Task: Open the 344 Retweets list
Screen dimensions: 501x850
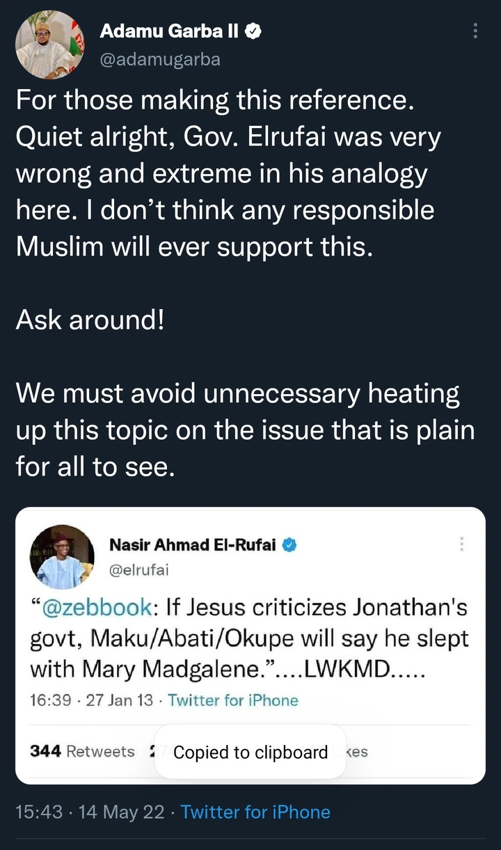Action: pos(82,752)
